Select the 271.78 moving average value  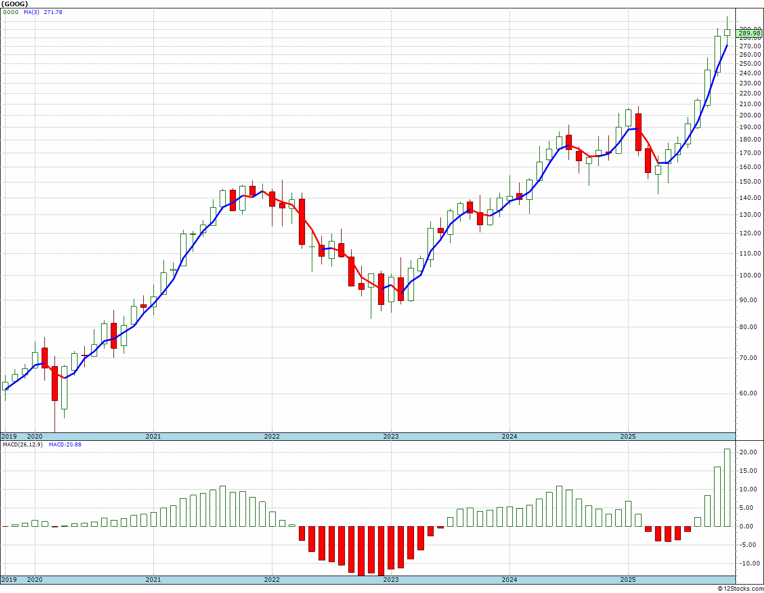53,12
